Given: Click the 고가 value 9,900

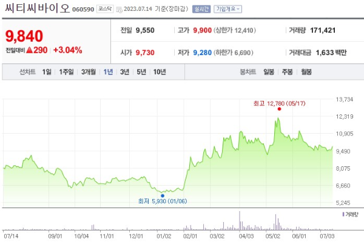Looking at the screenshot, I should [203, 30].
